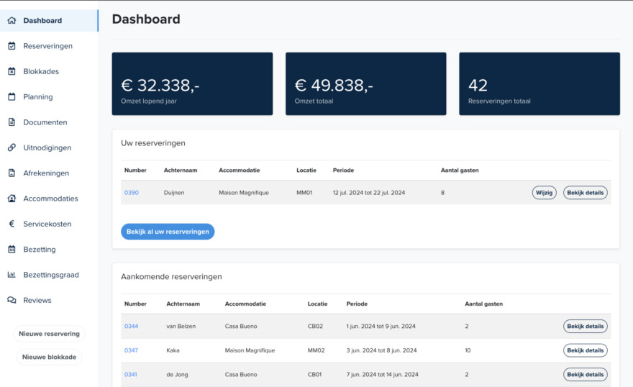Click the Dashboard home icon
This screenshot has height=387, width=633.
pos(12,21)
